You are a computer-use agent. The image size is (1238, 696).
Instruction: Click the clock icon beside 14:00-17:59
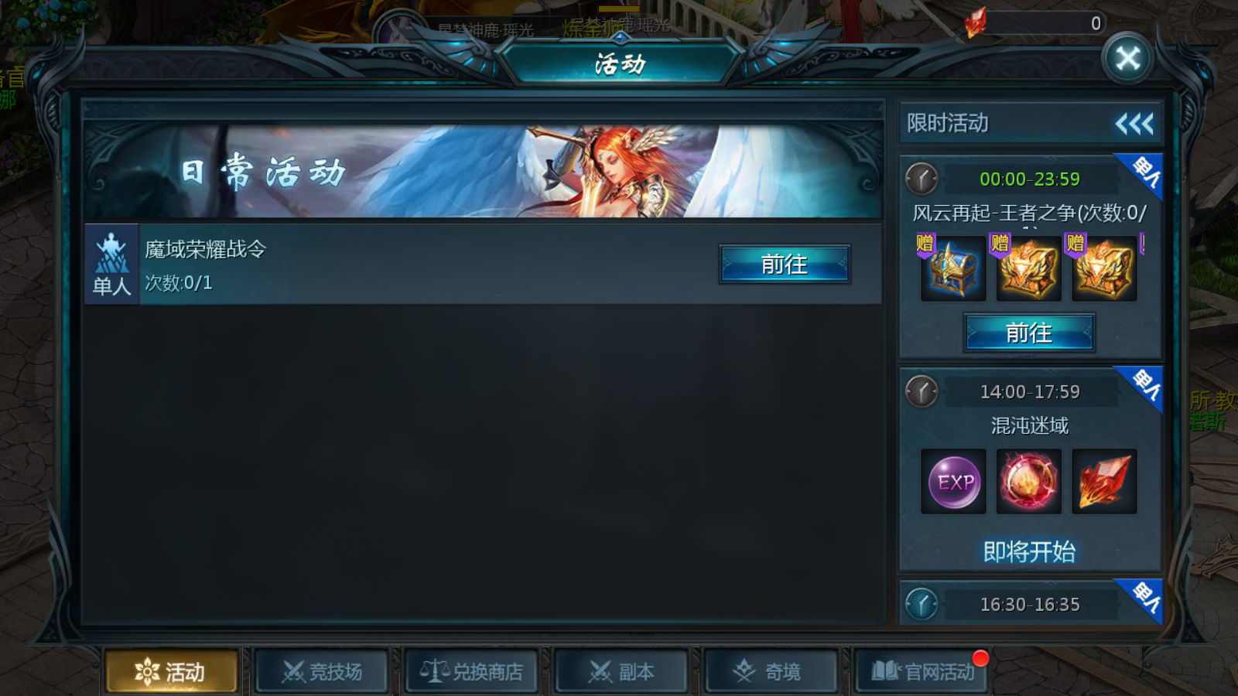[x=922, y=391]
